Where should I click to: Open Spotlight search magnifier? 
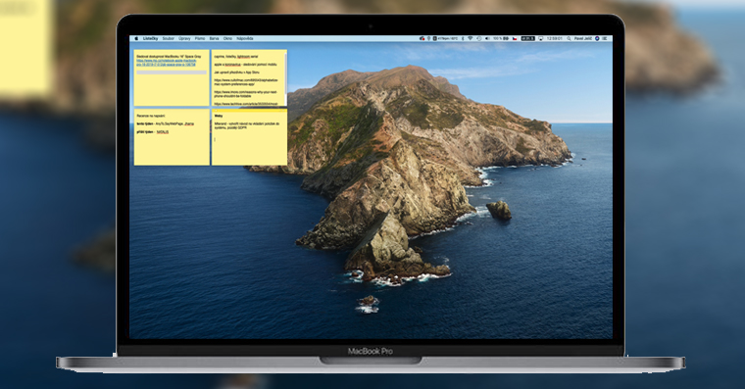pyautogui.click(x=569, y=38)
